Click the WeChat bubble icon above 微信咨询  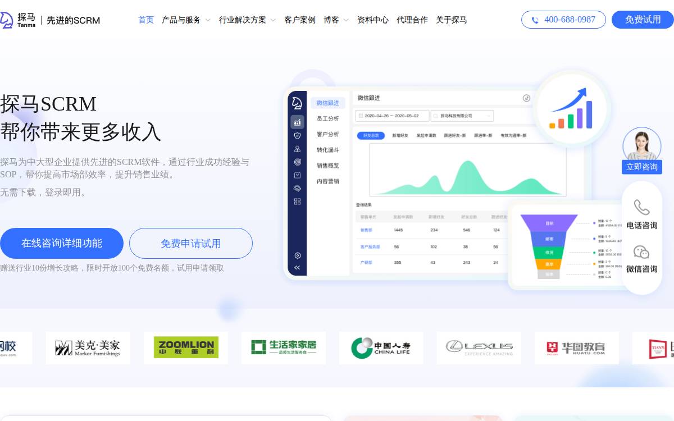coord(641,252)
